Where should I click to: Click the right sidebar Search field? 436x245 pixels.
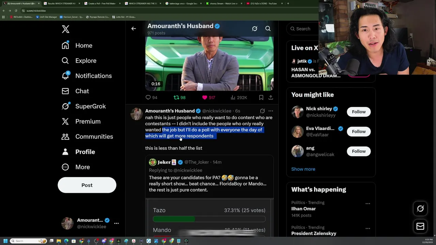tap(303, 29)
